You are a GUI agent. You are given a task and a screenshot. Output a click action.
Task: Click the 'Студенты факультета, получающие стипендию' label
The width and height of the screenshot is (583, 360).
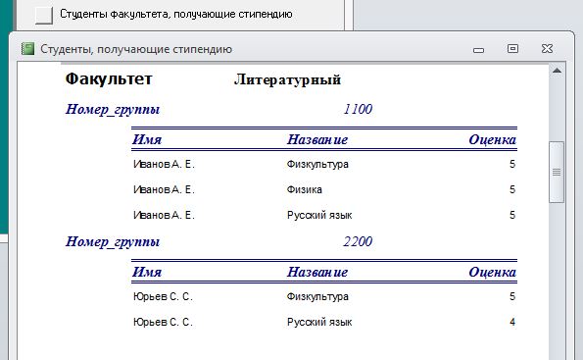[176, 14]
